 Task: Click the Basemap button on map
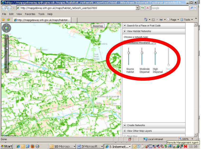click(98, 26)
